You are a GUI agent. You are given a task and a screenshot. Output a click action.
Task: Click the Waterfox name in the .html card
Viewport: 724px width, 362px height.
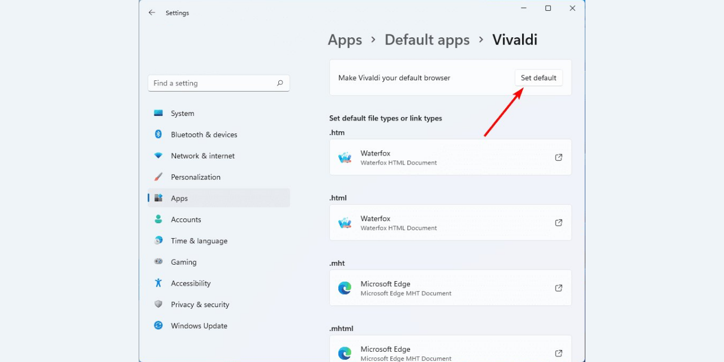coord(376,219)
